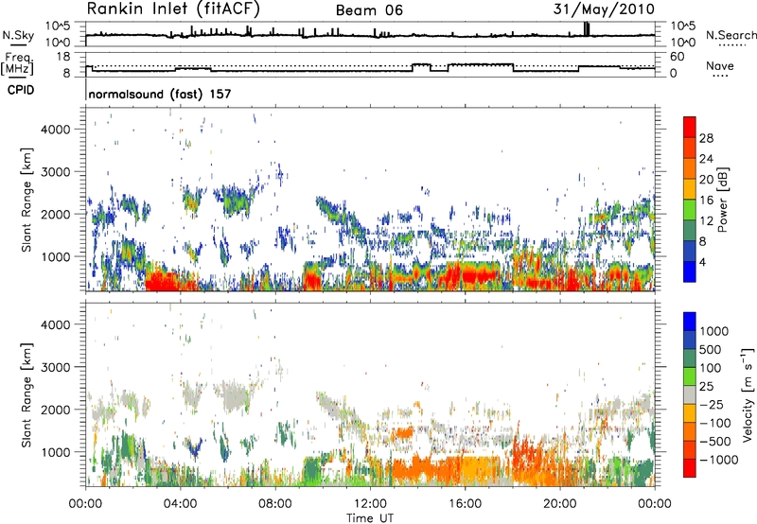This screenshot has height=524, width=757.
Task: Click the velocity scale value '-1000'
Action: (719, 460)
